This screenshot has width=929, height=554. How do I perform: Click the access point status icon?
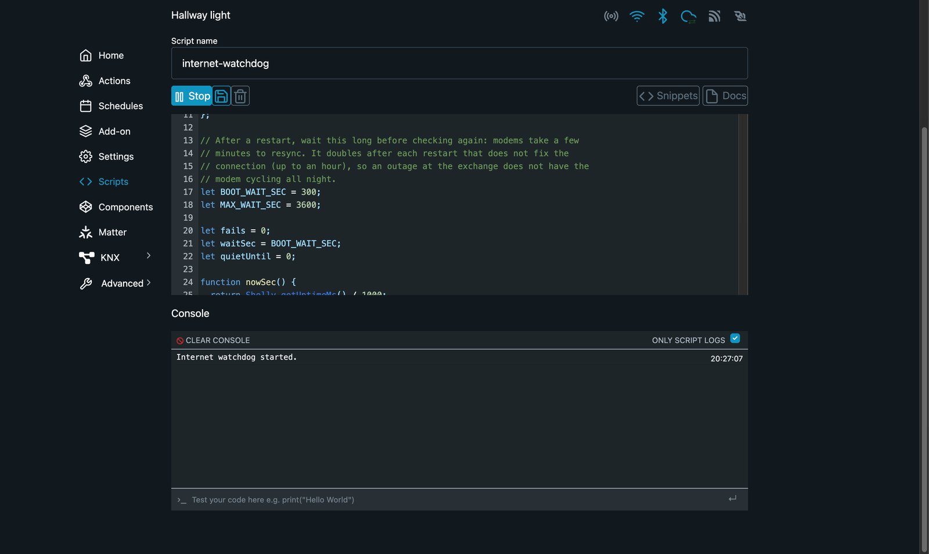click(611, 16)
